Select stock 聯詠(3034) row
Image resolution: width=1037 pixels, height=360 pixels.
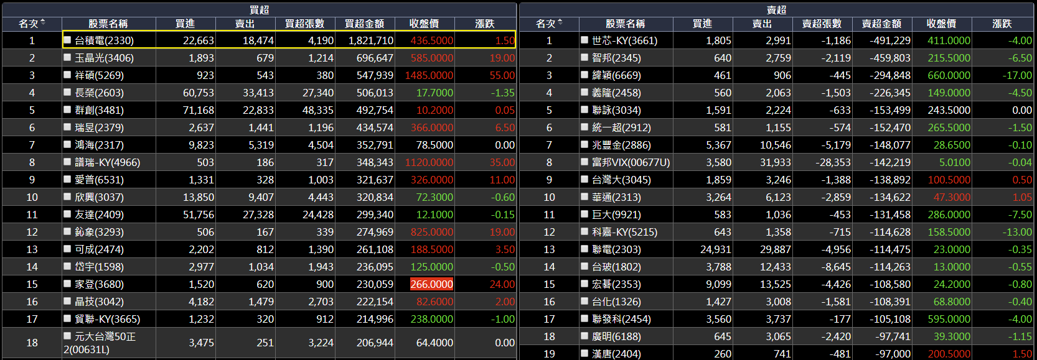(x=777, y=110)
